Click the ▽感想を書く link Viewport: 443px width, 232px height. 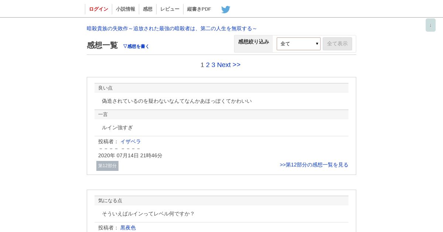tap(136, 46)
